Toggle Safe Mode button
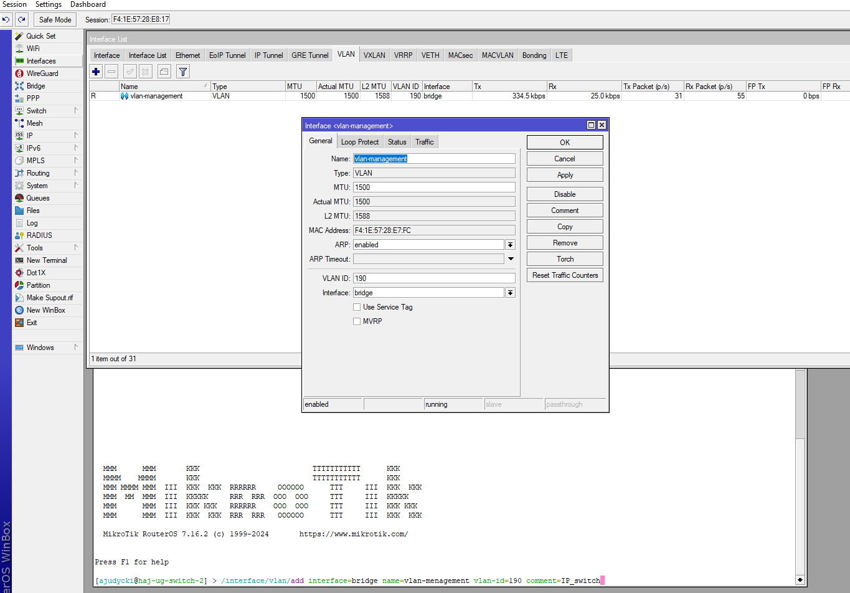The height and width of the screenshot is (593, 850). point(55,19)
